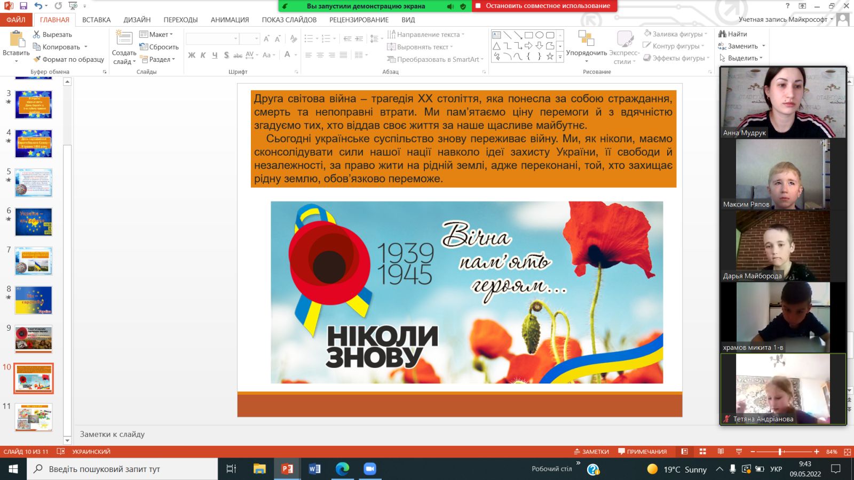This screenshot has height=480, width=854.
Task: Switch УКР keyboard language in tray
Action: [776, 469]
